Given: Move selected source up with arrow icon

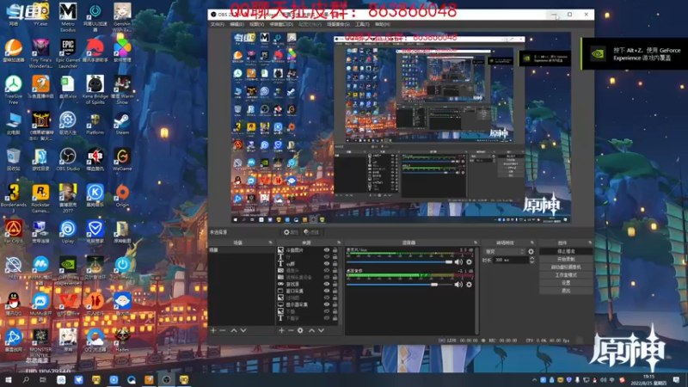Looking at the screenshot, I should click(x=311, y=330).
